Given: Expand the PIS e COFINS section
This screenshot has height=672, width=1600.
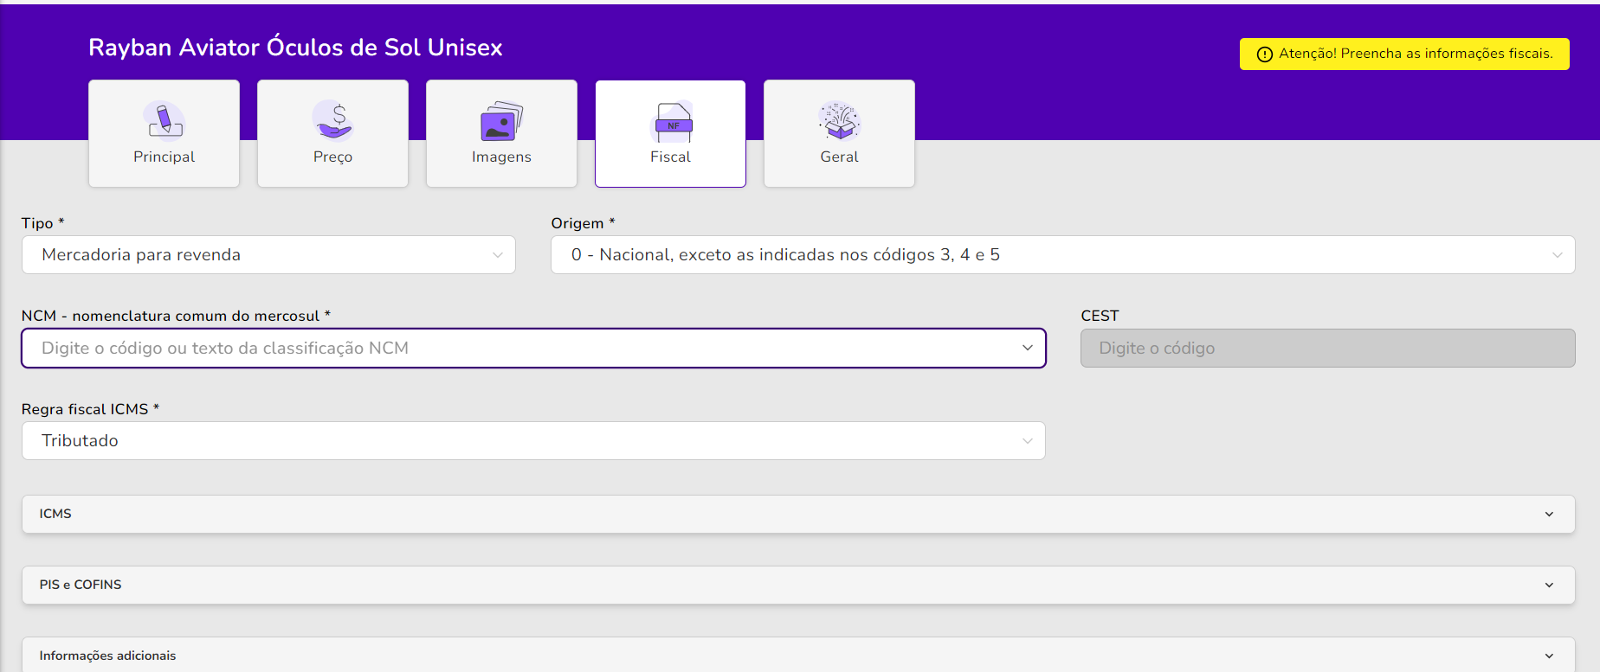Looking at the screenshot, I should (798, 585).
